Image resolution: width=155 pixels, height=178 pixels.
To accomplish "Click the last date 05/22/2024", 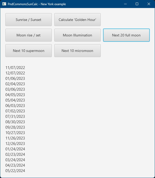I will point(15,171).
